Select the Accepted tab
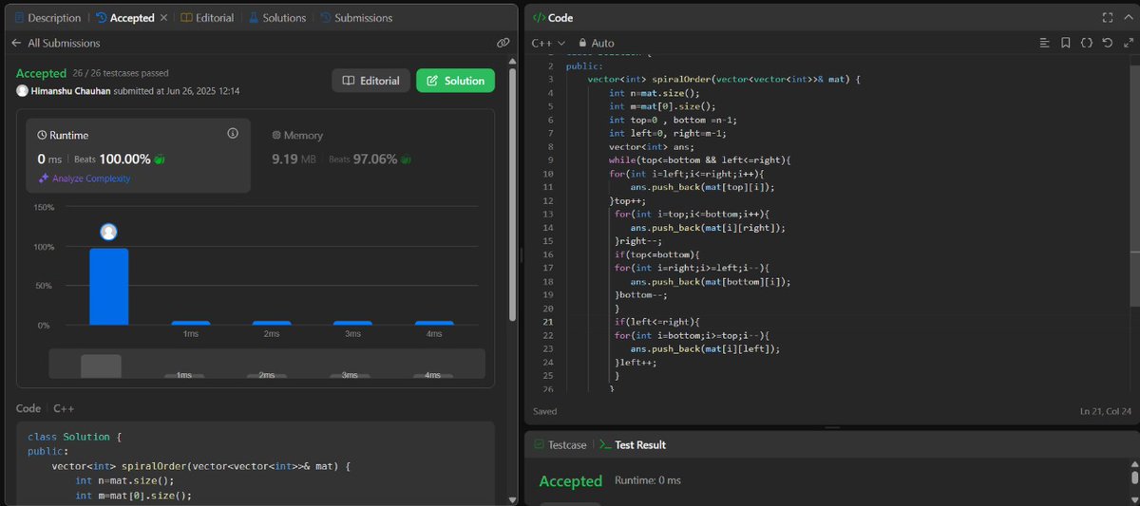The image size is (1140, 506). click(x=124, y=18)
